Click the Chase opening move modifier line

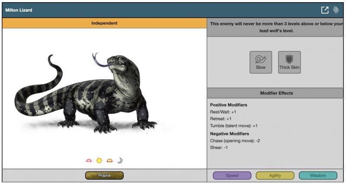click(x=235, y=141)
